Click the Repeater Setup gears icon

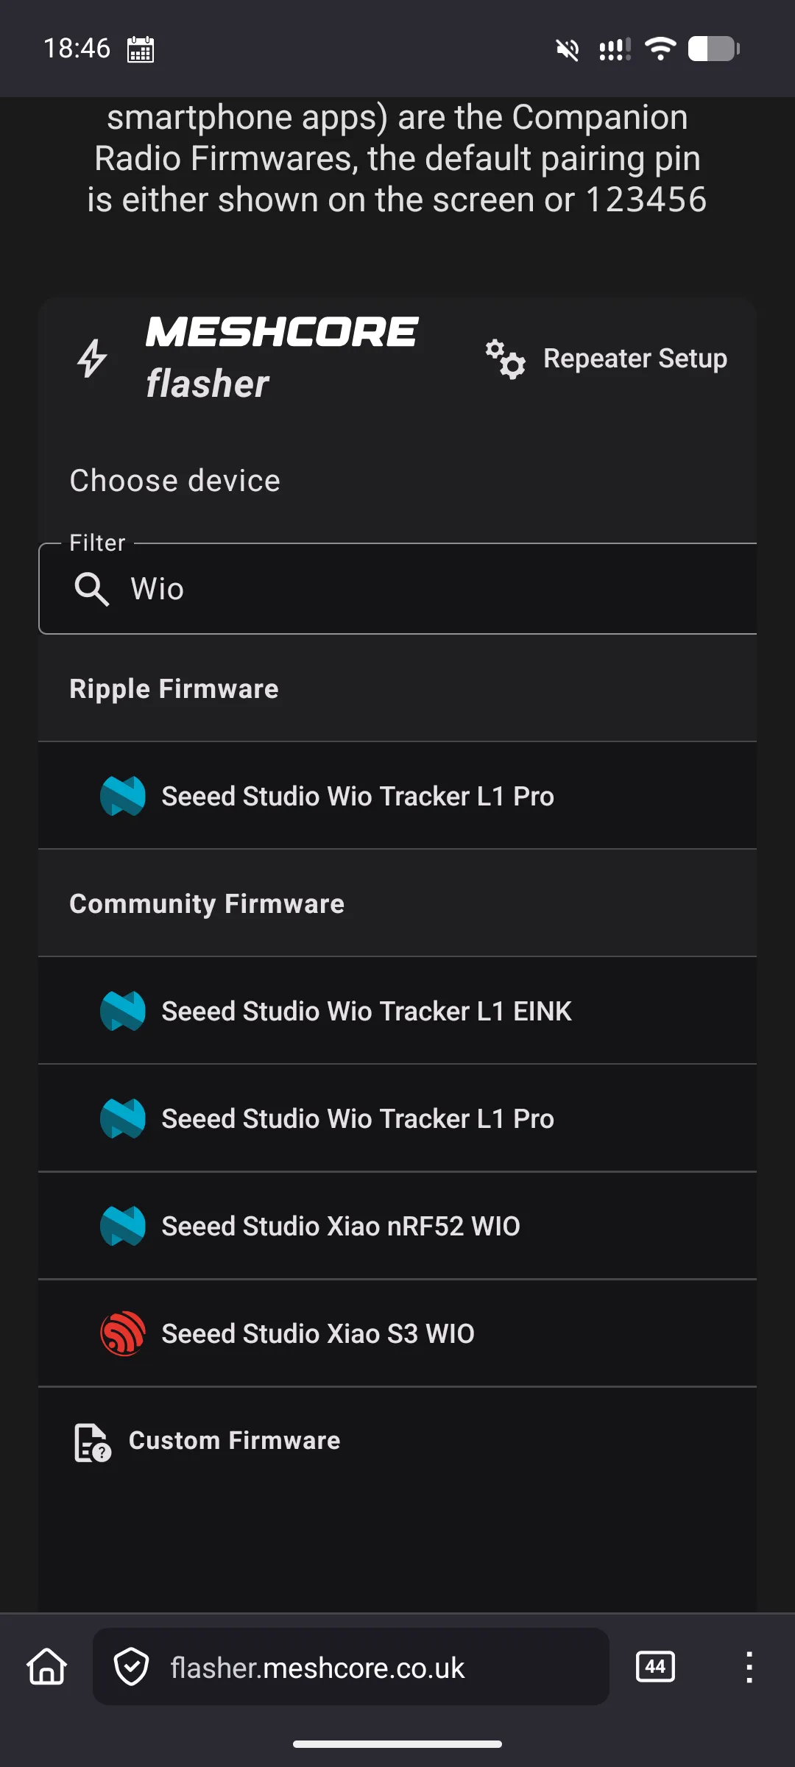pos(505,359)
